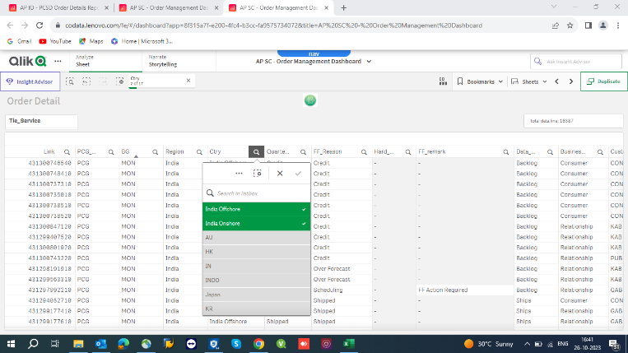Open Qlik global menu (three dots)
Image resolution: width=628 pixels, height=353 pixels.
(x=58, y=61)
